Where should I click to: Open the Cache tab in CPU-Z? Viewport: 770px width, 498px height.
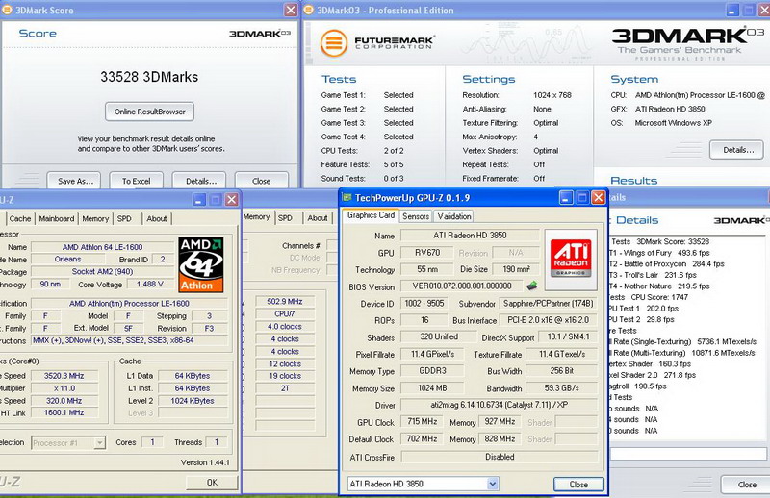(19, 219)
